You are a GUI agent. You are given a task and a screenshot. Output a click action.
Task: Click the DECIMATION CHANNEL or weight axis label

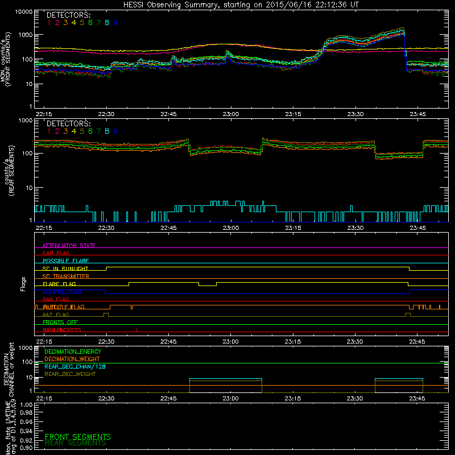tap(9, 369)
